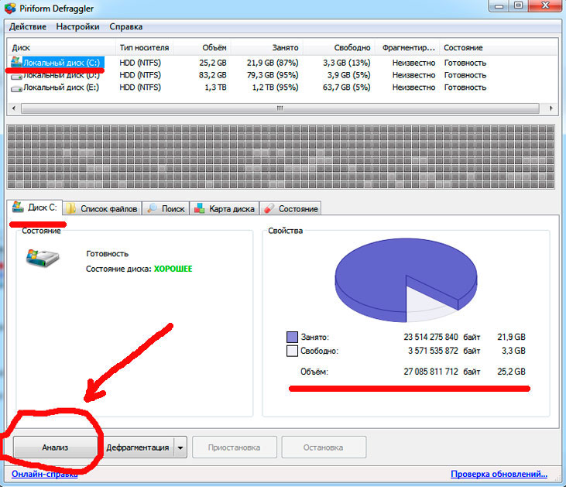566x487 pixels.
Task: Click the Дефрагментация button
Action: click(x=138, y=448)
